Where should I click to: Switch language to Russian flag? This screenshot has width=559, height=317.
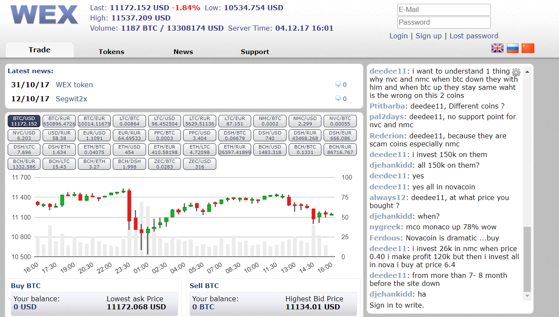point(513,48)
